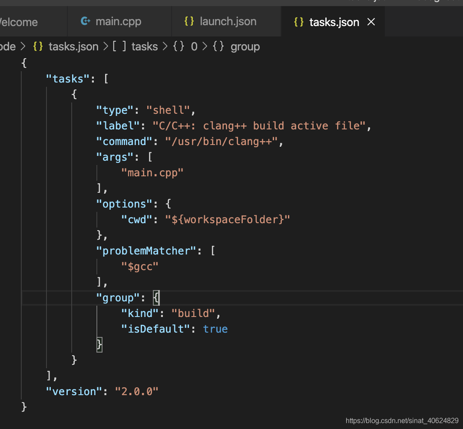Close the tasks.json tab
The width and height of the screenshot is (463, 429).
tap(371, 22)
